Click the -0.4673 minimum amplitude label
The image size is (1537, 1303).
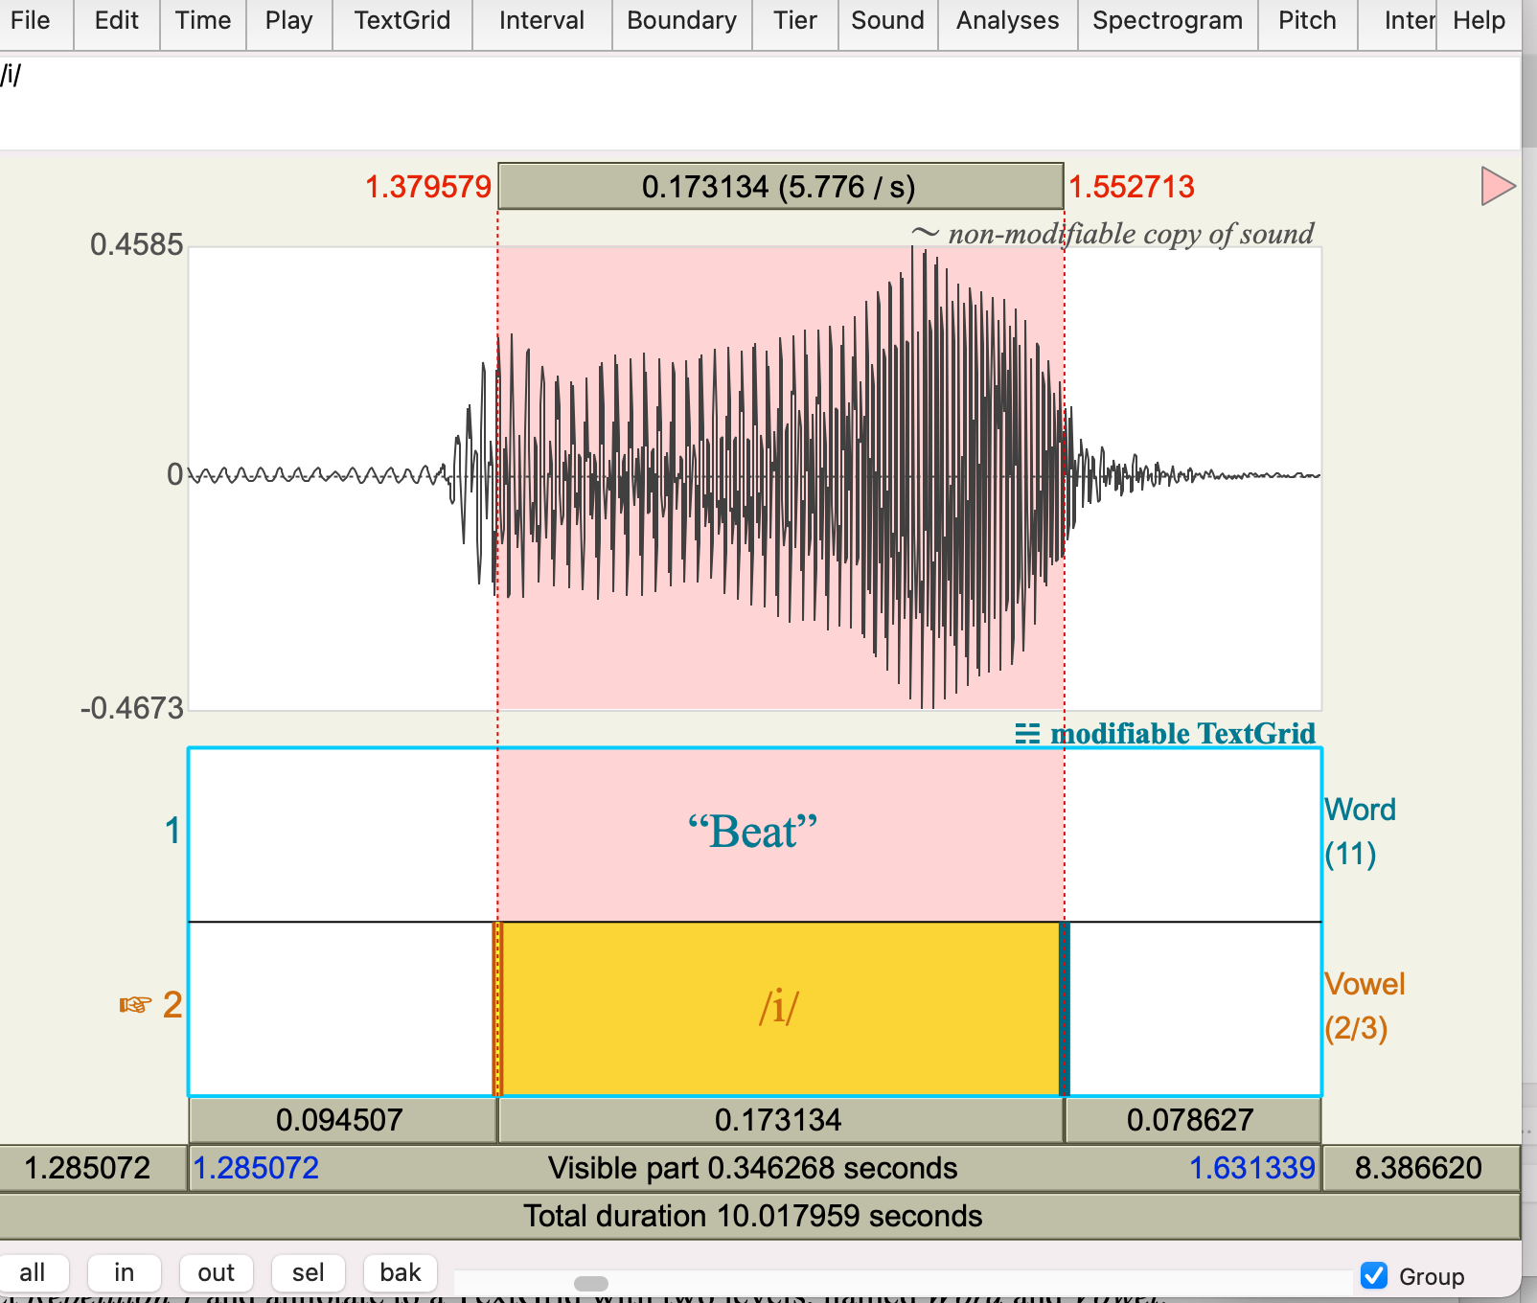click(x=132, y=709)
